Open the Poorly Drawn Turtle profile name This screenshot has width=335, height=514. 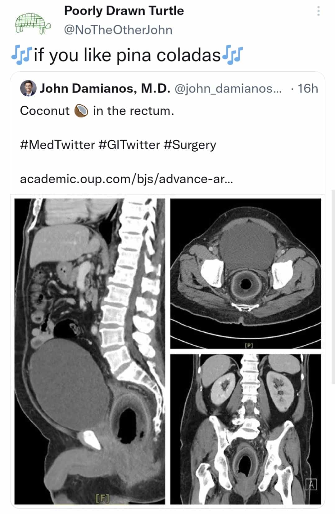[x=124, y=11]
